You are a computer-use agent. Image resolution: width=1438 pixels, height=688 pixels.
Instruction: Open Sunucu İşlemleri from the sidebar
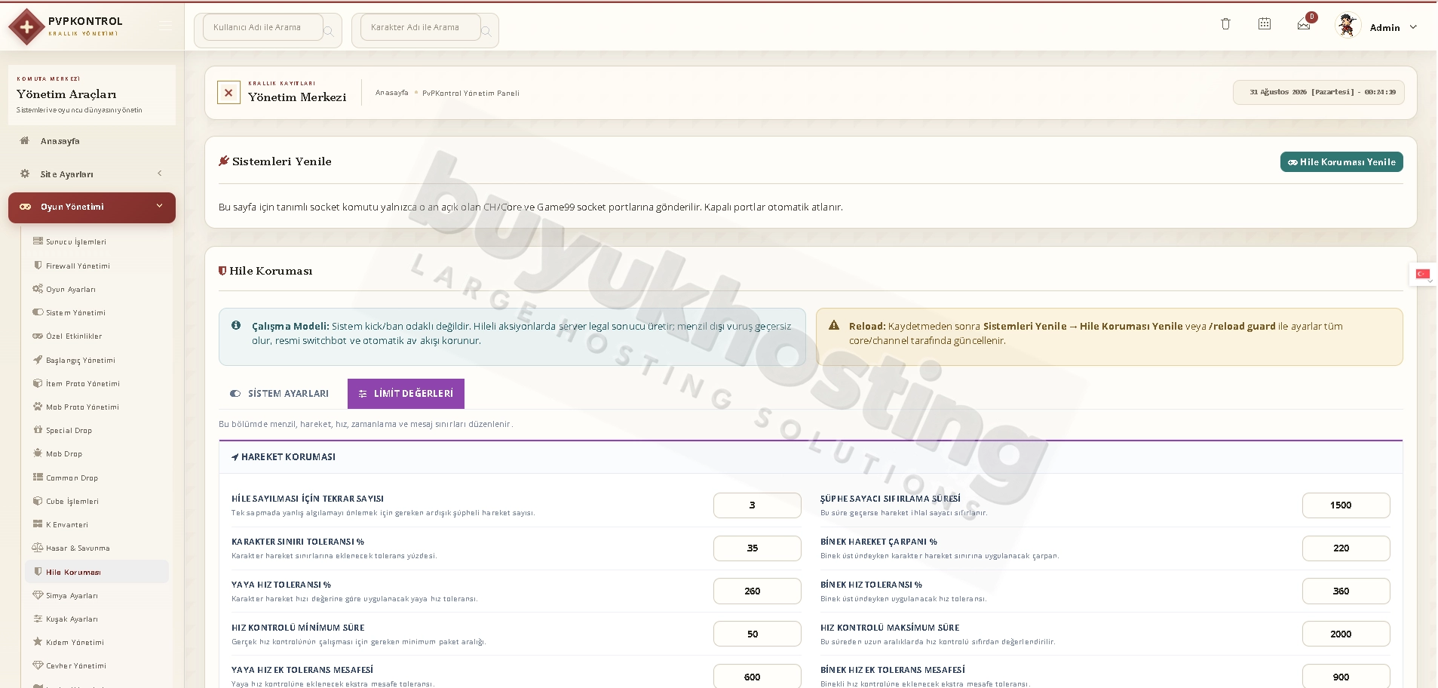click(97, 242)
